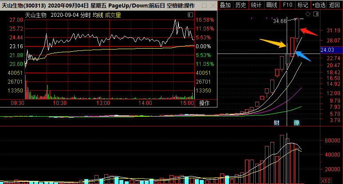Open F10 company information
The height and width of the screenshot is (184, 343).
pos(288,5)
